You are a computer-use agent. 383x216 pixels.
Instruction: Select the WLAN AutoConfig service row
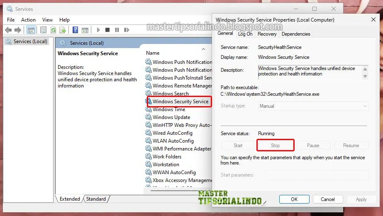click(x=179, y=141)
